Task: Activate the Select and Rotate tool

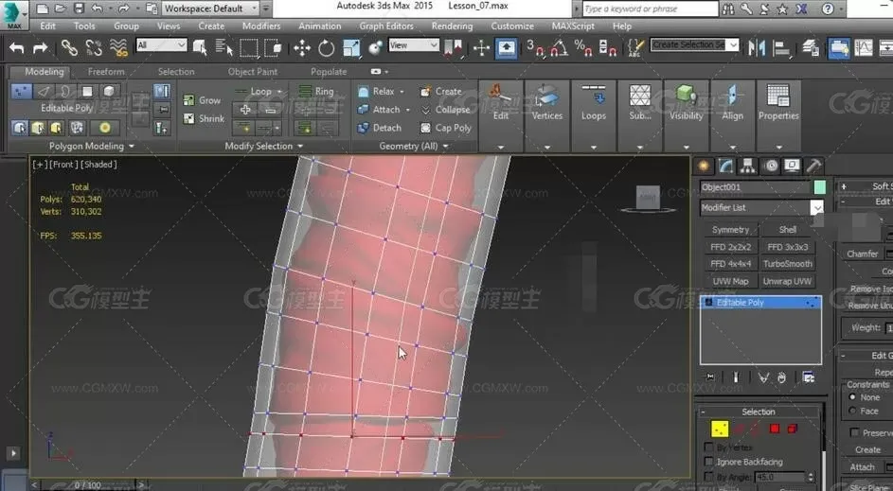Action: coord(327,48)
